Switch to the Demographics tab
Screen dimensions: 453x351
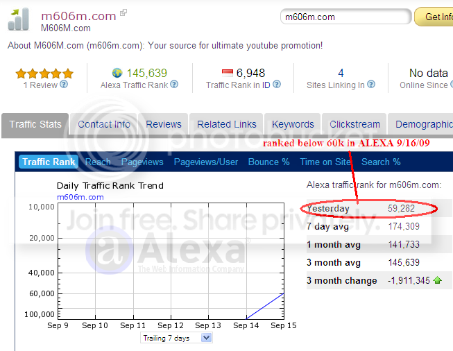point(422,124)
